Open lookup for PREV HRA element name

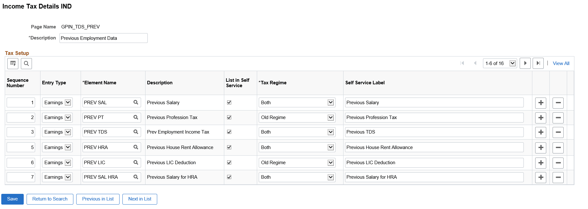pyautogui.click(x=136, y=147)
